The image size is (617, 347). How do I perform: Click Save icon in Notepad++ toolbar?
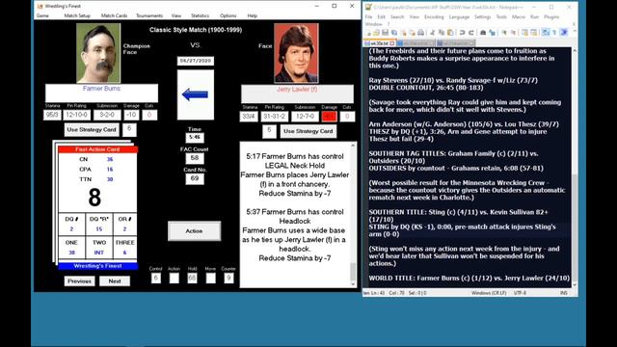[386, 33]
